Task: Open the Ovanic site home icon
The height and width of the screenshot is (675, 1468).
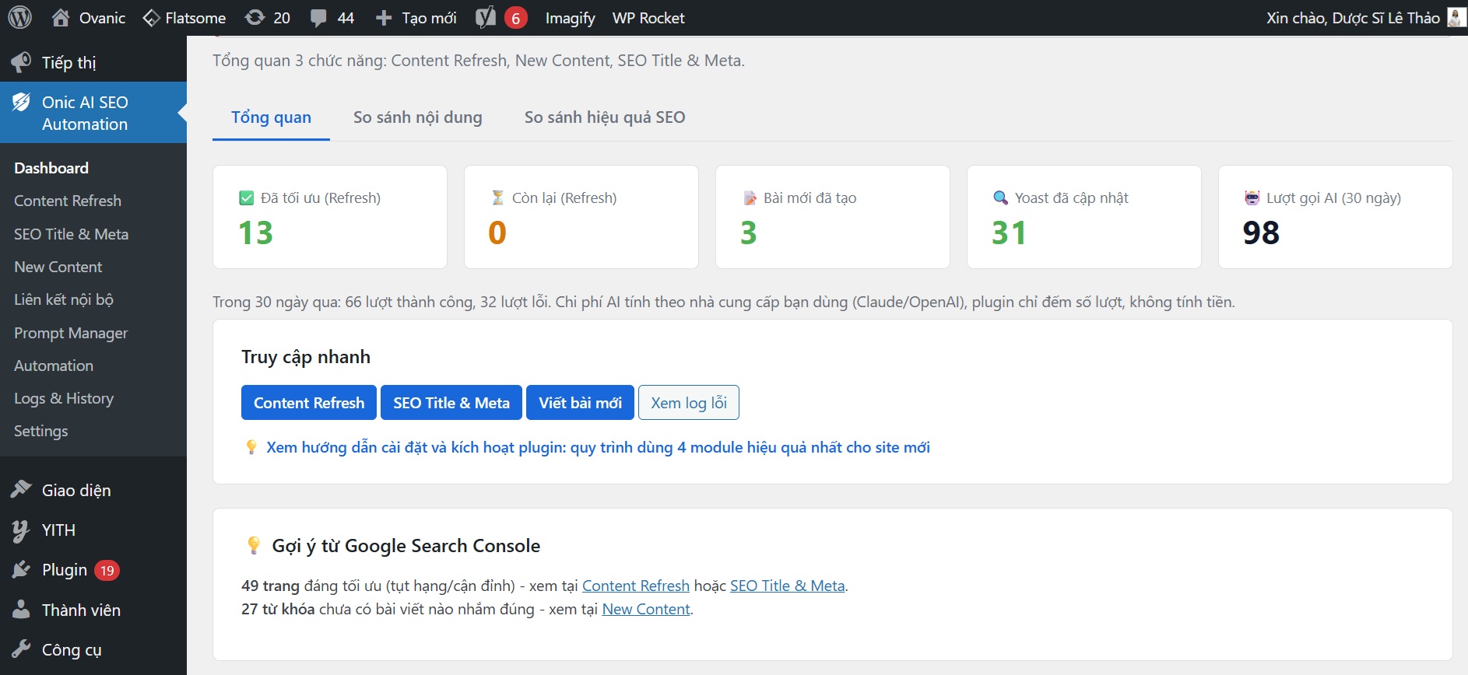Action: click(61, 17)
